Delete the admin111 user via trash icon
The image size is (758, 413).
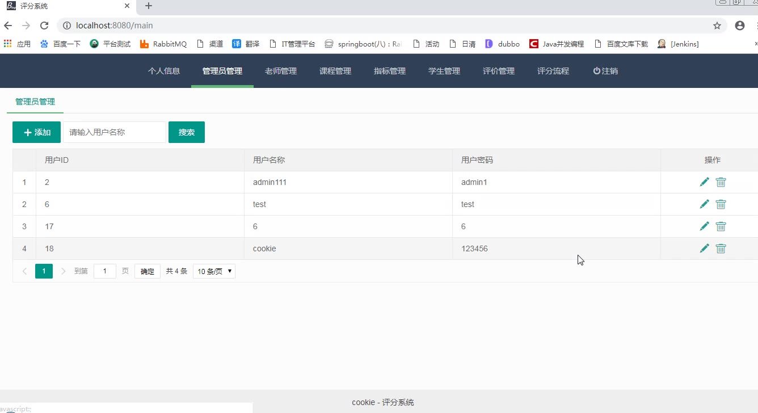click(x=721, y=182)
